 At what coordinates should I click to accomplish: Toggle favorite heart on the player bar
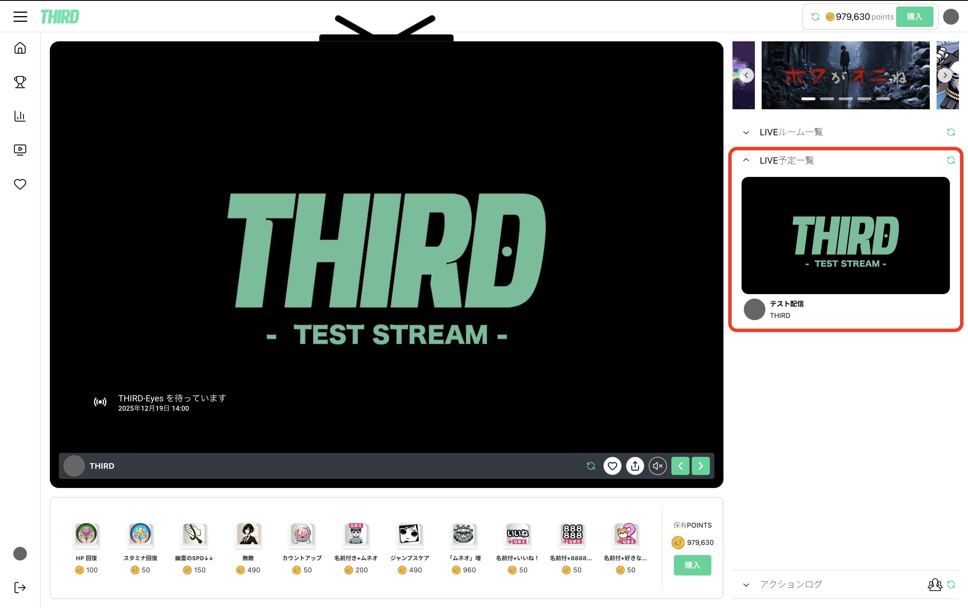(x=612, y=466)
